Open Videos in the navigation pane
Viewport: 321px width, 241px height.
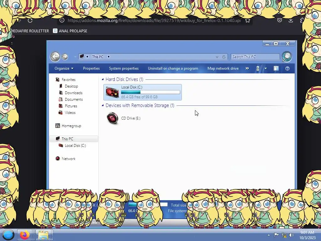pos(70,113)
